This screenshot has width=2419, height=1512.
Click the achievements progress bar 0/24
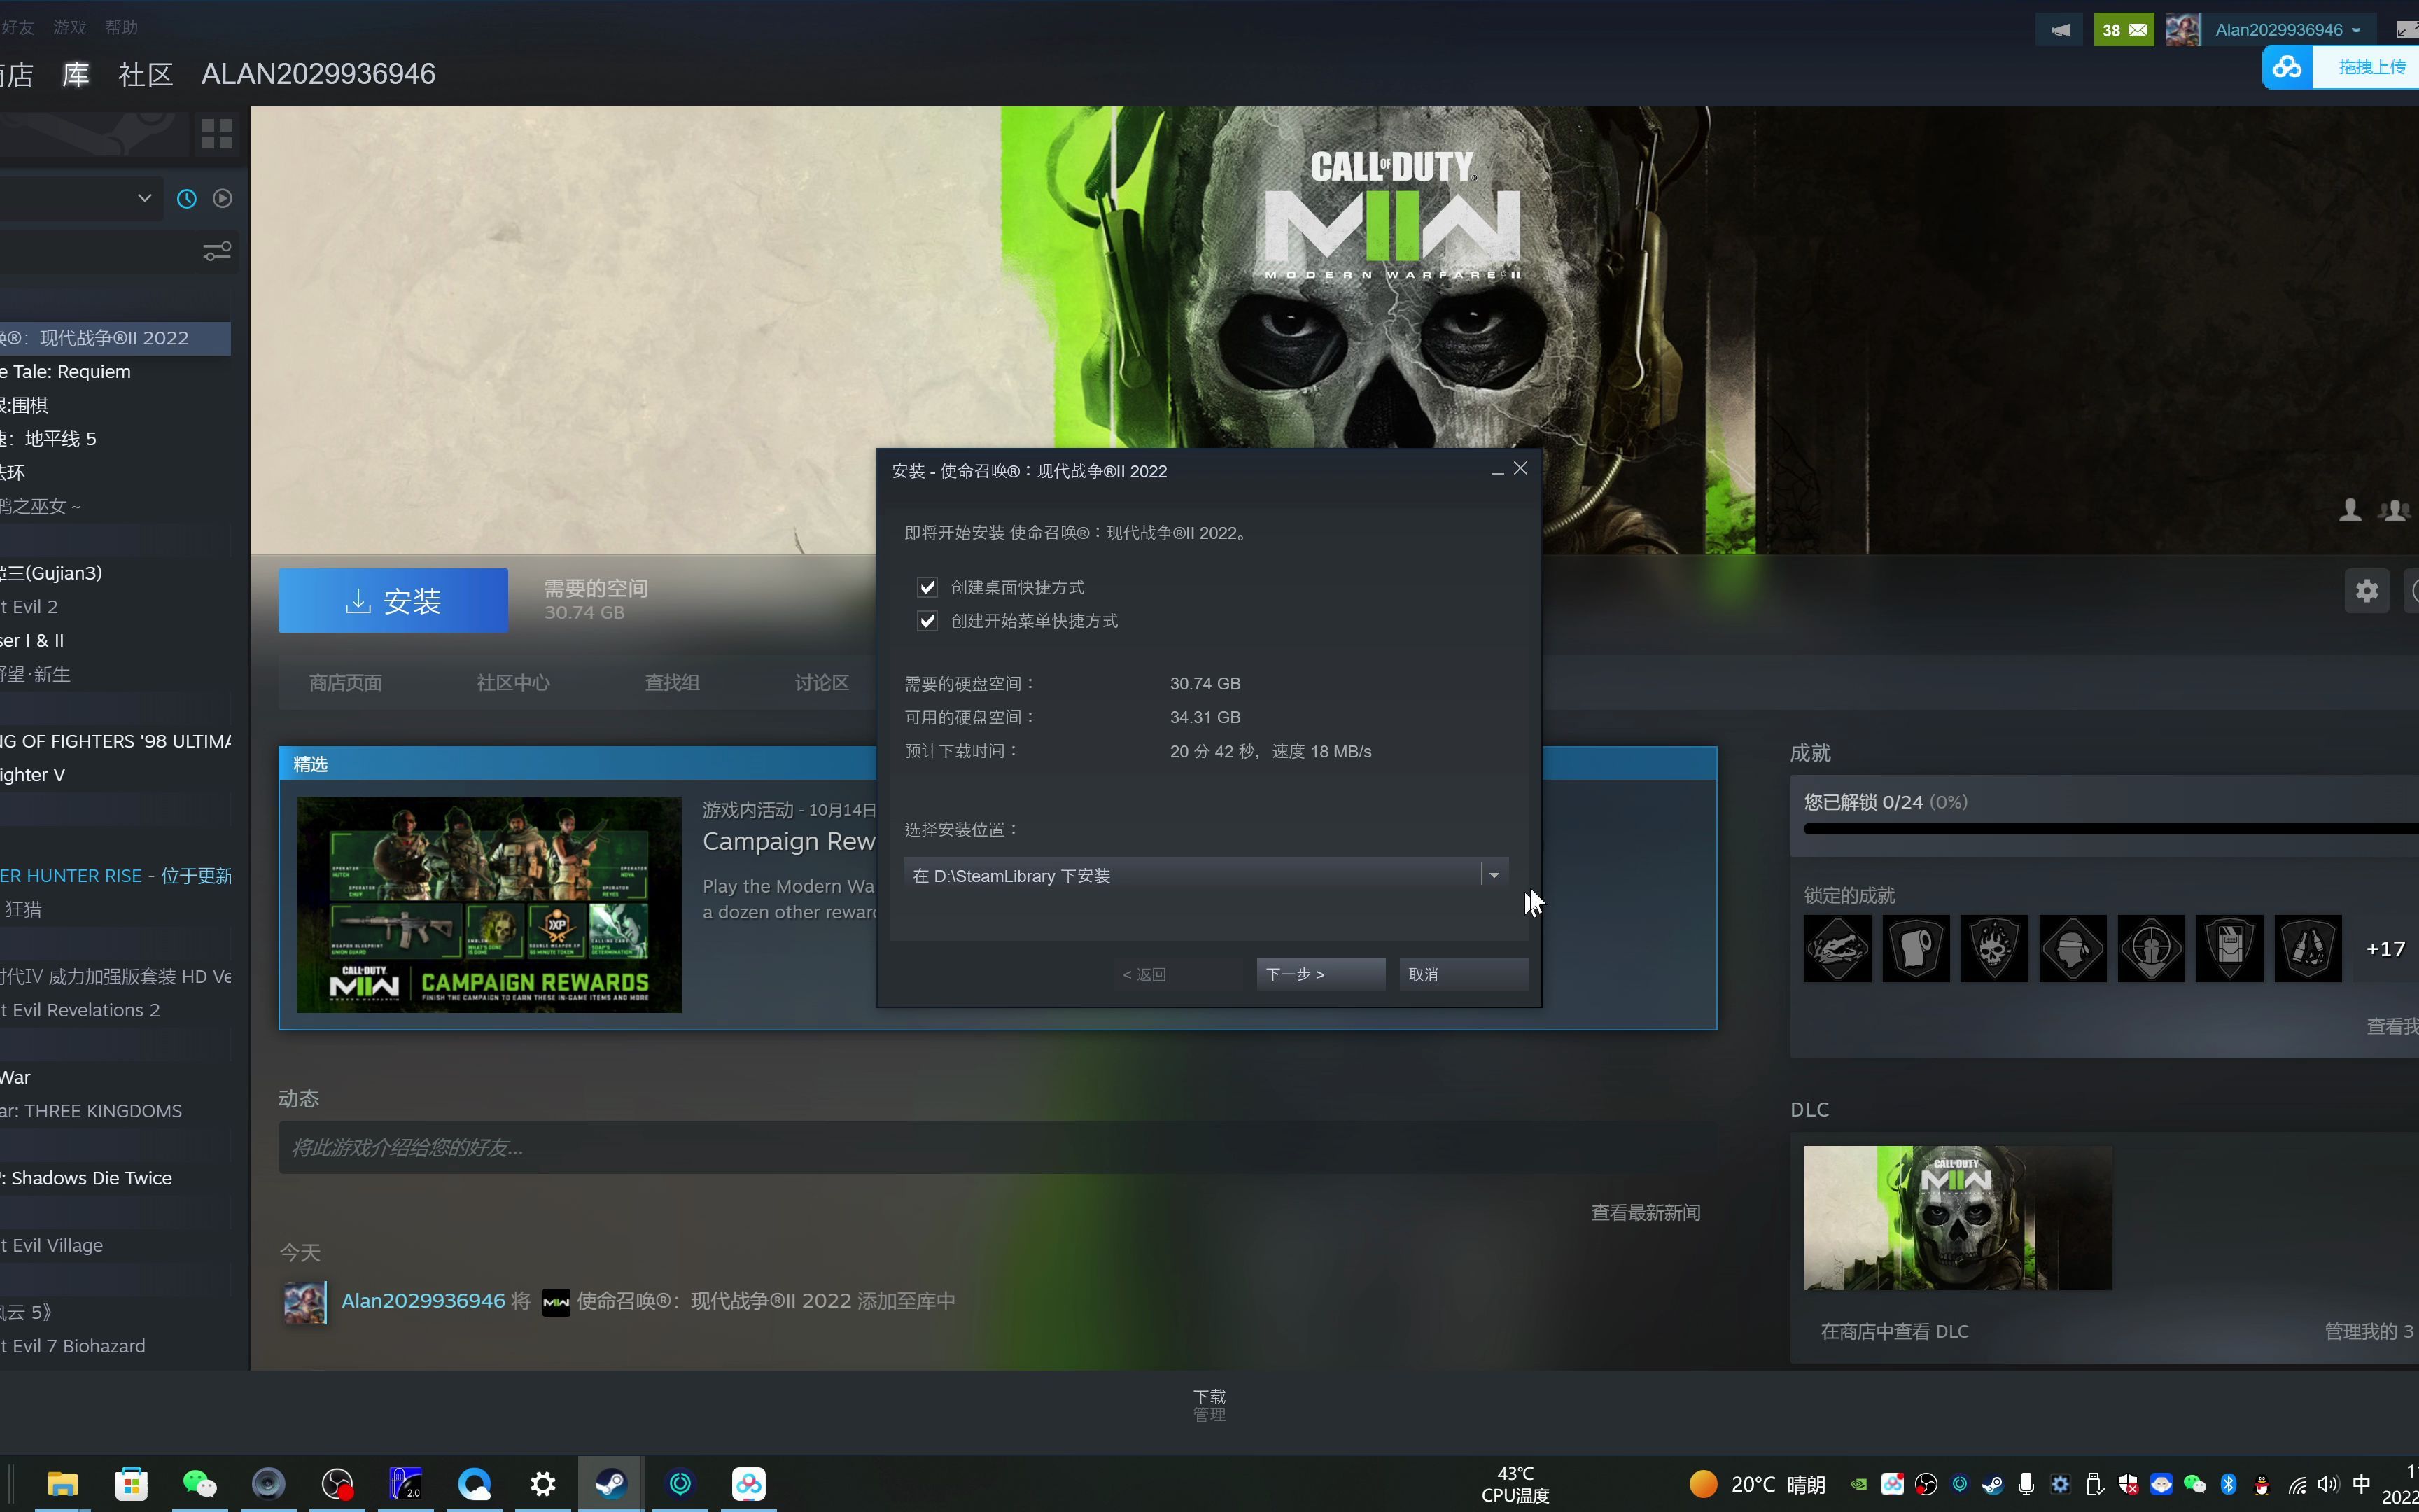coord(2111,828)
